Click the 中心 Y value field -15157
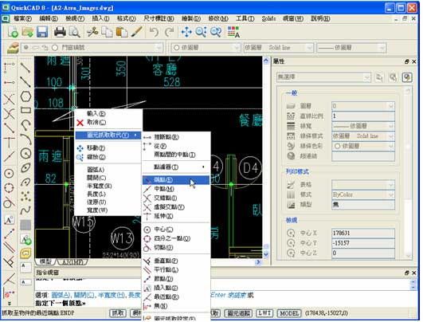Viewport: 423px width, 322px height. pyautogui.click(x=363, y=243)
